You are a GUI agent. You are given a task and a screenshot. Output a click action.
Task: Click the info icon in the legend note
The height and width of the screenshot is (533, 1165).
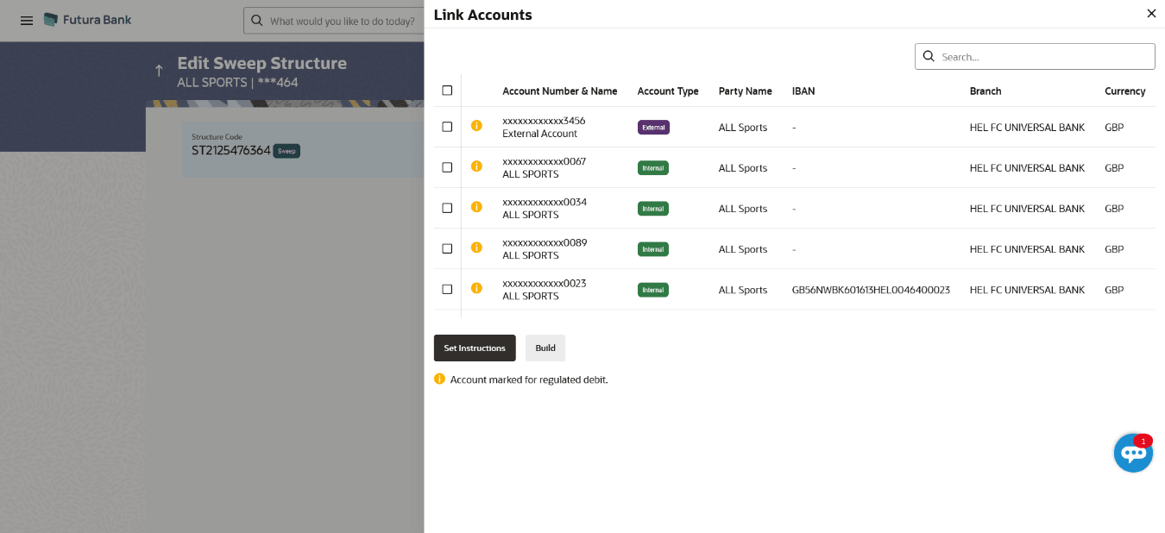pyautogui.click(x=439, y=379)
